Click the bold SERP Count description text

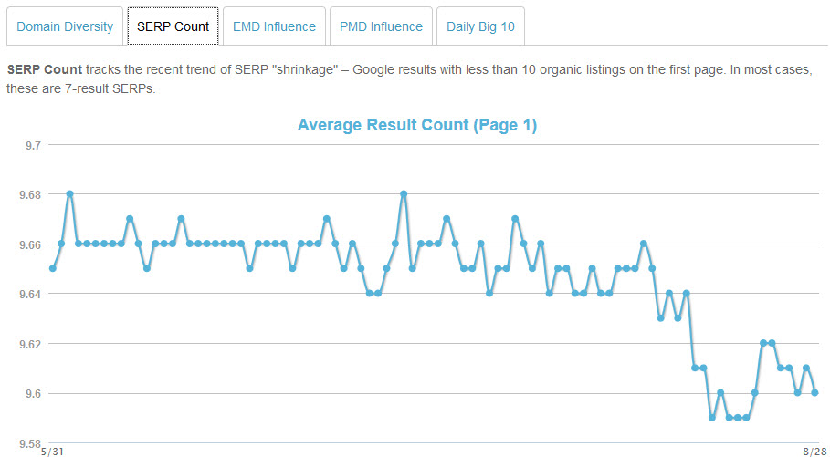coord(44,69)
